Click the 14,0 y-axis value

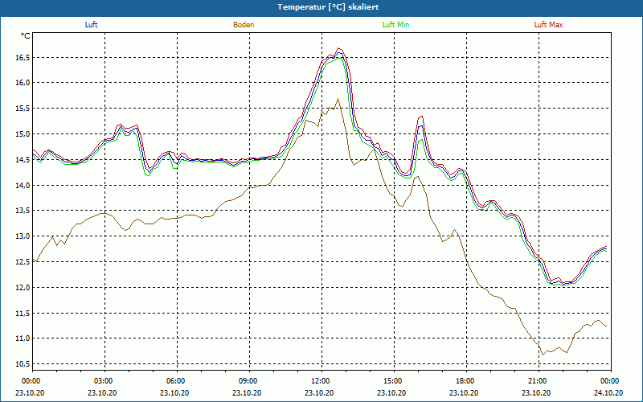(x=23, y=186)
